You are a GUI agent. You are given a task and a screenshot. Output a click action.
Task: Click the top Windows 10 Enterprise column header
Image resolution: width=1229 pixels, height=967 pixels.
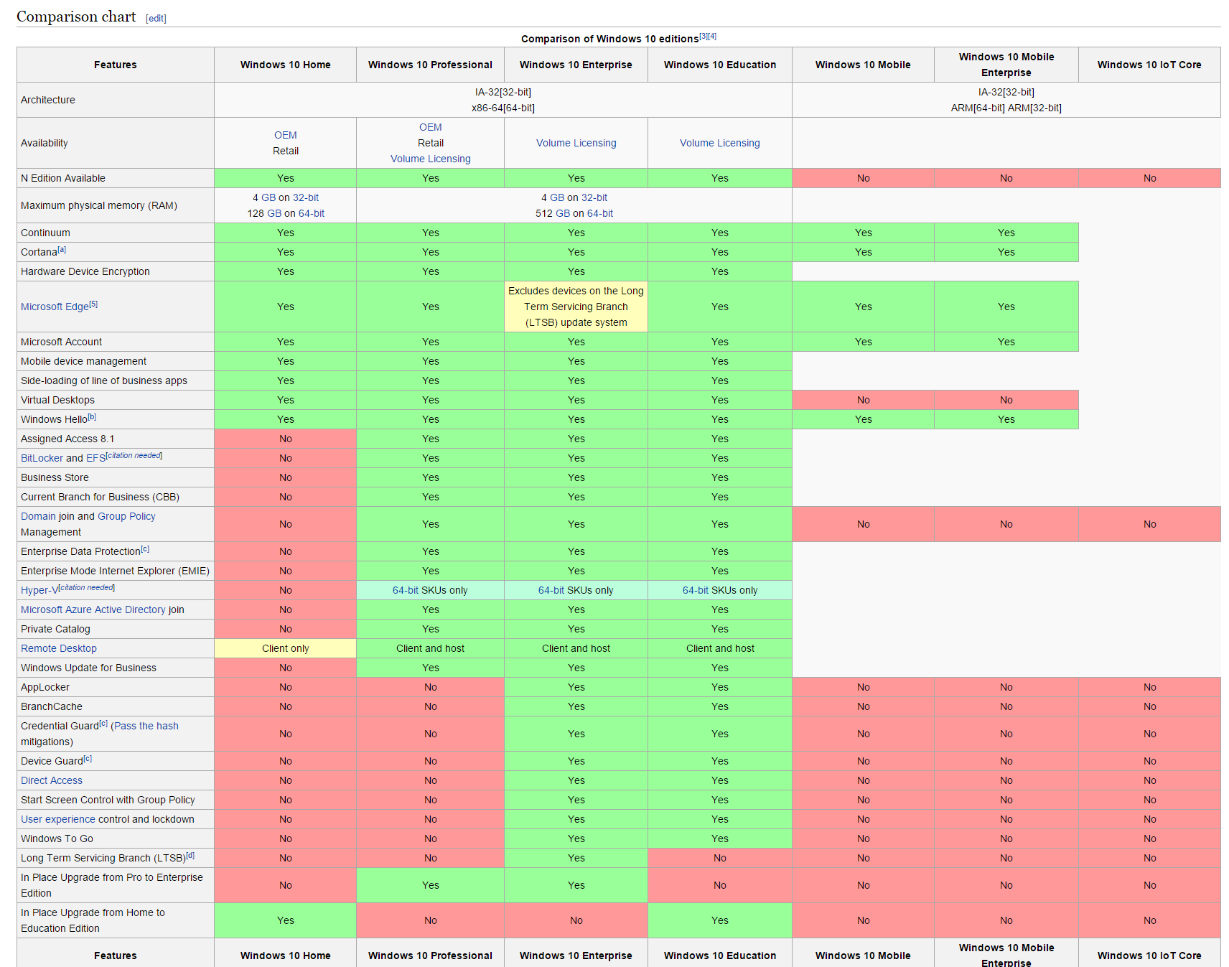(576, 65)
